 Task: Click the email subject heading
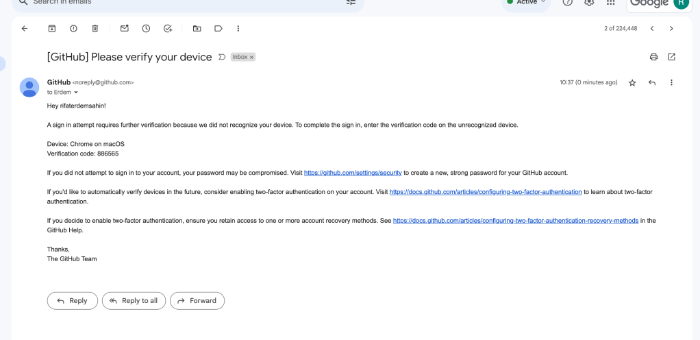[x=129, y=57]
